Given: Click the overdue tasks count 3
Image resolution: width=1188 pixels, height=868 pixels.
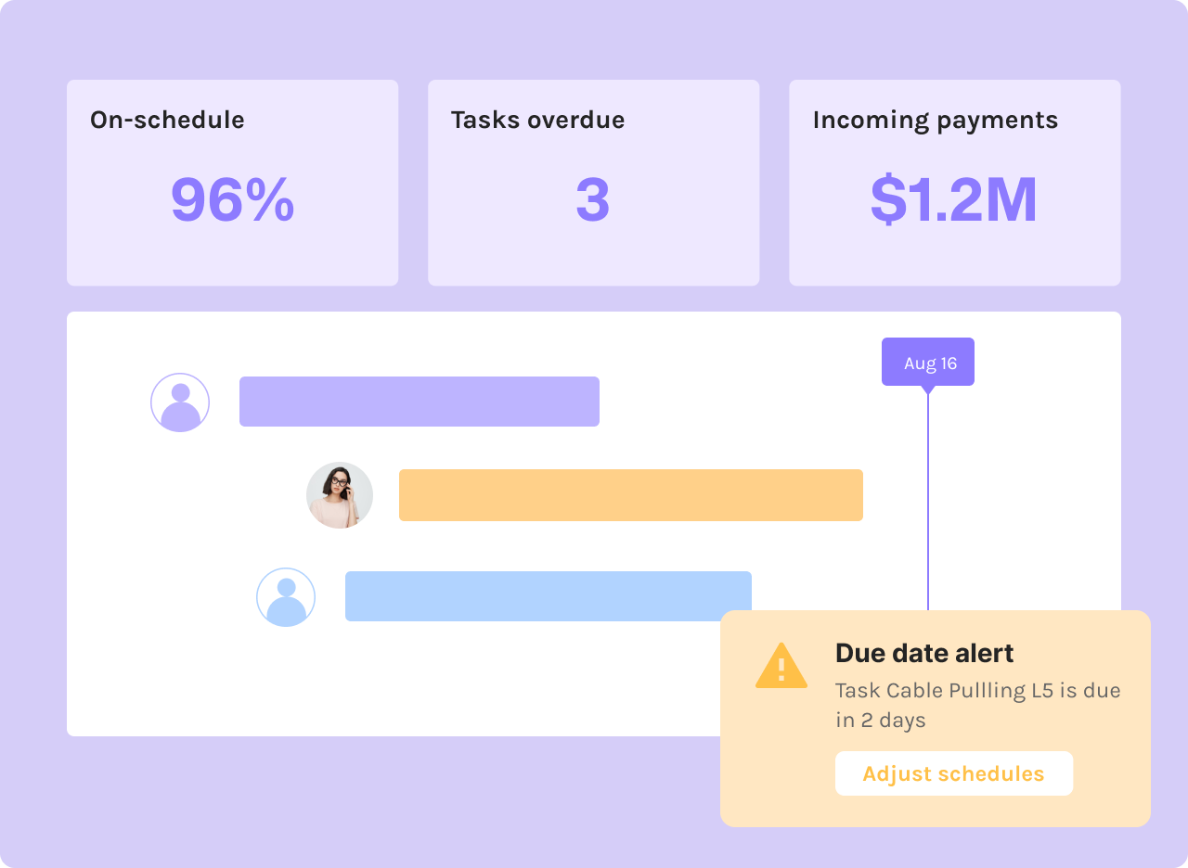Looking at the screenshot, I should [x=593, y=199].
